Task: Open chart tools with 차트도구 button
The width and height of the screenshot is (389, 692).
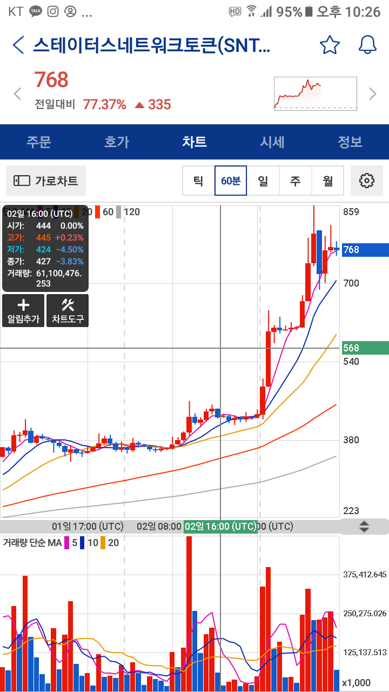Action: (68, 310)
